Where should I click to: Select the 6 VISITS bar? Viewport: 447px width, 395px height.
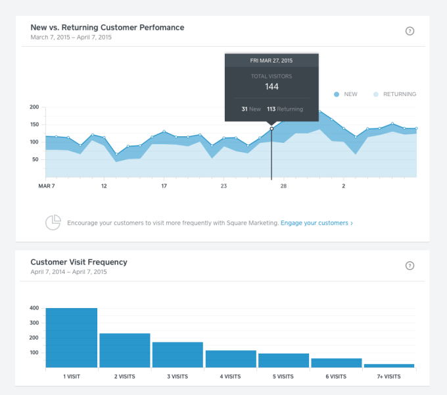pos(337,362)
